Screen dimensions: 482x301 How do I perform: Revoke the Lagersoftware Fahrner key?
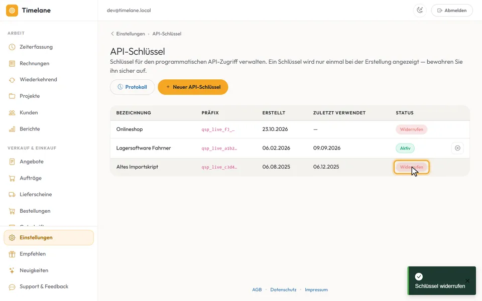(457, 148)
